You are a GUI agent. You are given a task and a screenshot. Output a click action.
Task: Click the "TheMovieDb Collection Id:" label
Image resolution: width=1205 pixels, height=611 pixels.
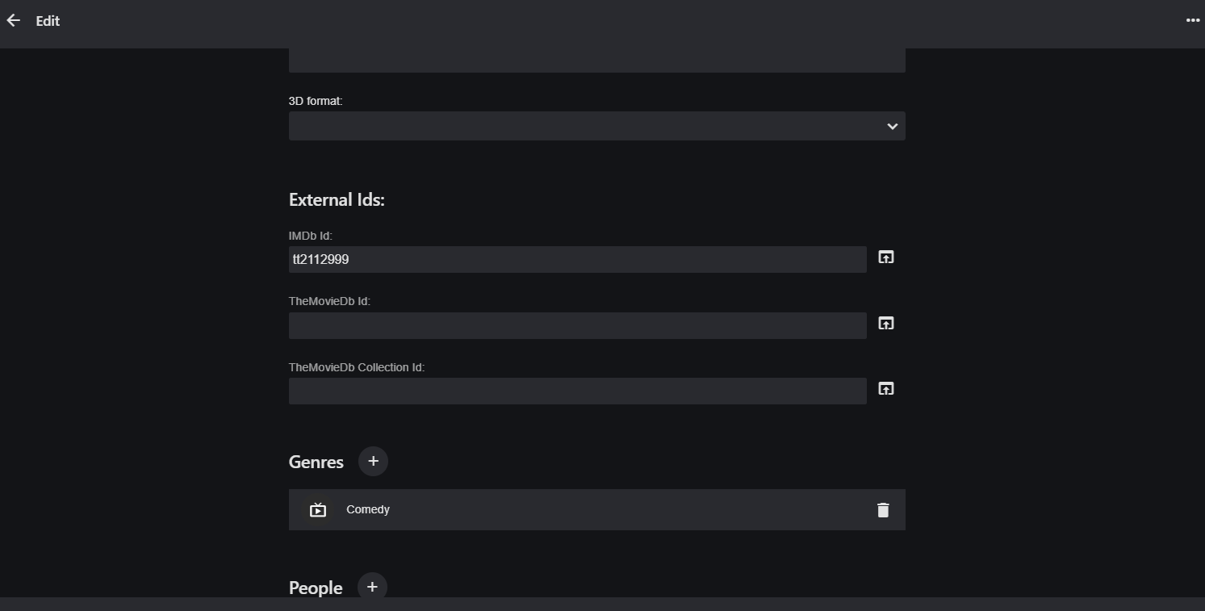[x=357, y=367]
